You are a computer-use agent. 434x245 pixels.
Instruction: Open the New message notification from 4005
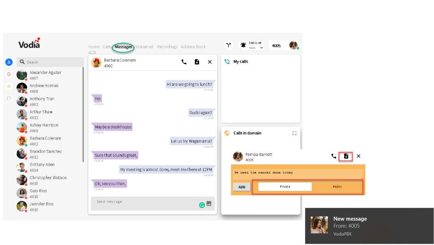tap(369, 226)
